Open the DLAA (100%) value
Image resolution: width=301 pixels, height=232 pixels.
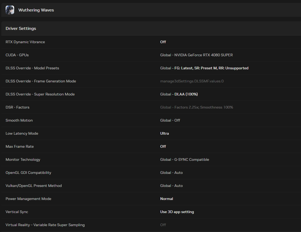(179, 94)
